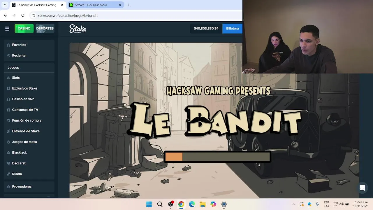The height and width of the screenshot is (210, 373).
Task: Open the Windows Start menu
Action: coord(149,204)
